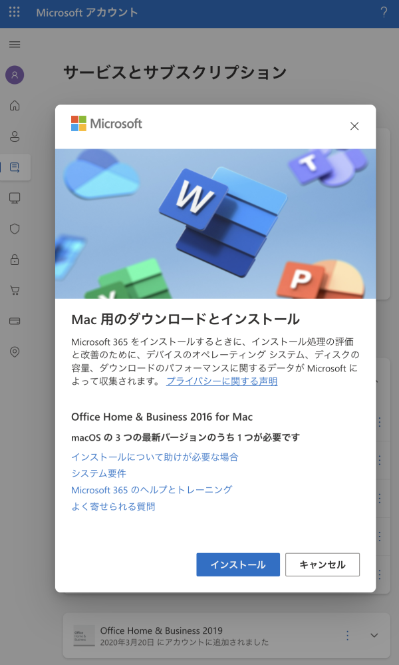Open the システム要件 link
This screenshot has width=399, height=665.
(98, 473)
